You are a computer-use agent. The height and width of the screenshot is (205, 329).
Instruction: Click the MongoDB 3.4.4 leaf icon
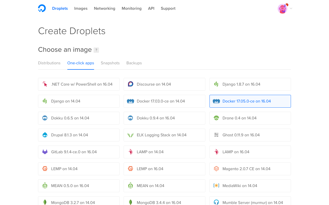click(x=131, y=202)
